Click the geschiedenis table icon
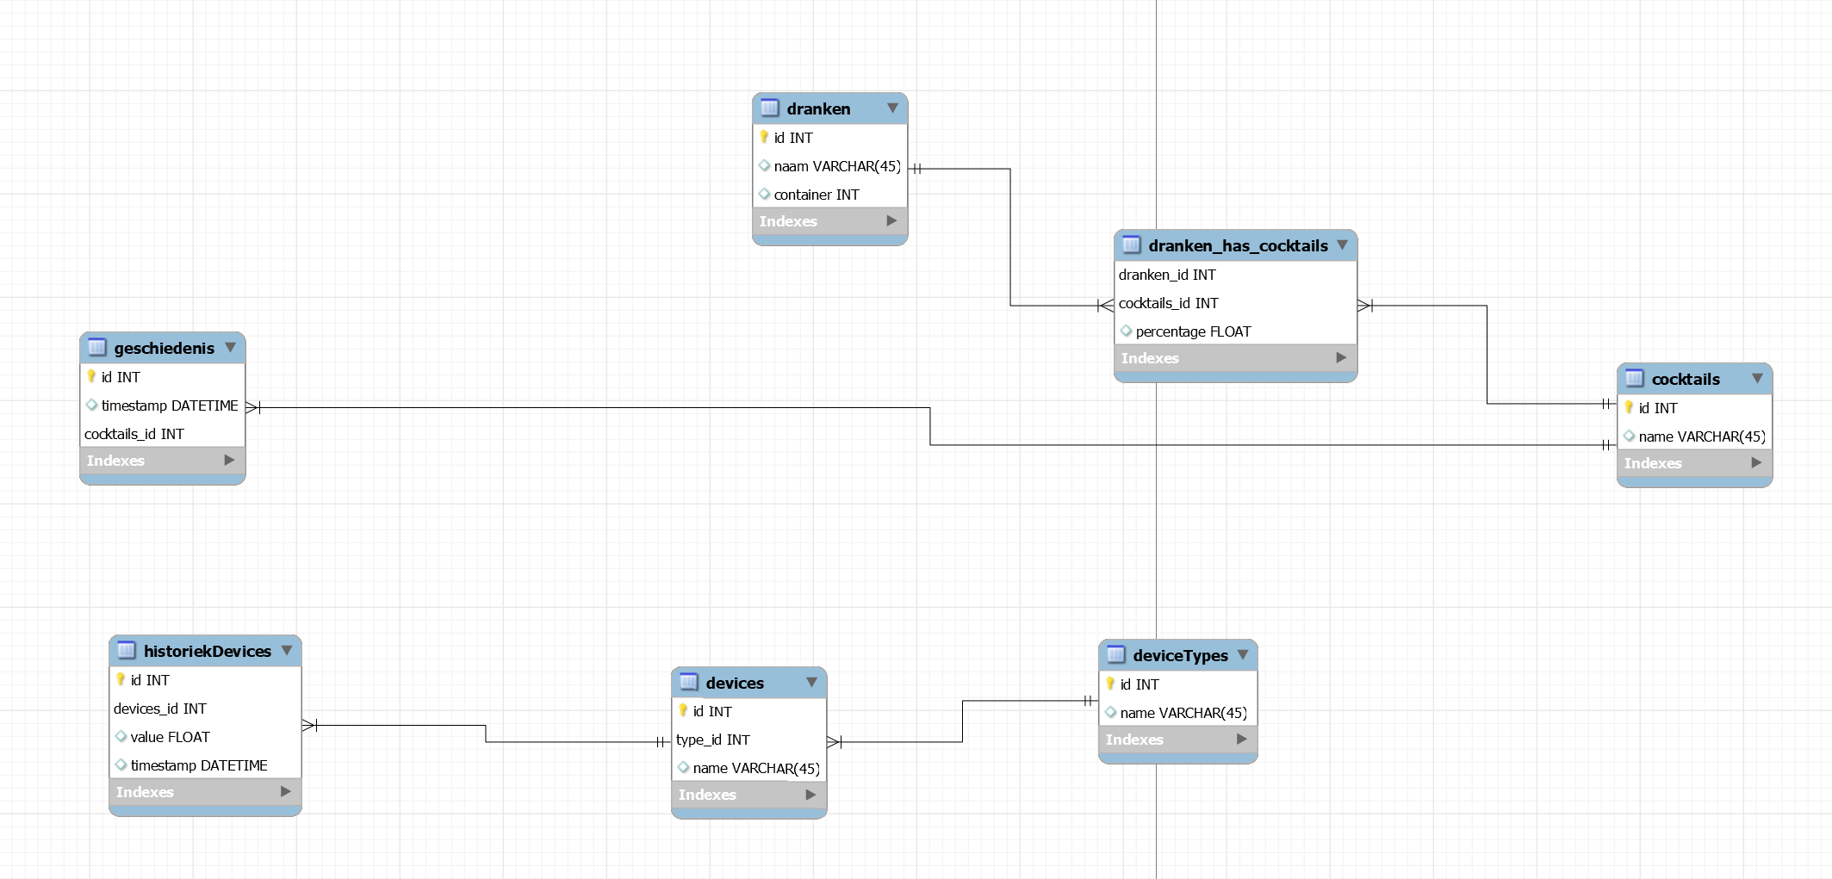This screenshot has height=879, width=1832. [x=96, y=348]
